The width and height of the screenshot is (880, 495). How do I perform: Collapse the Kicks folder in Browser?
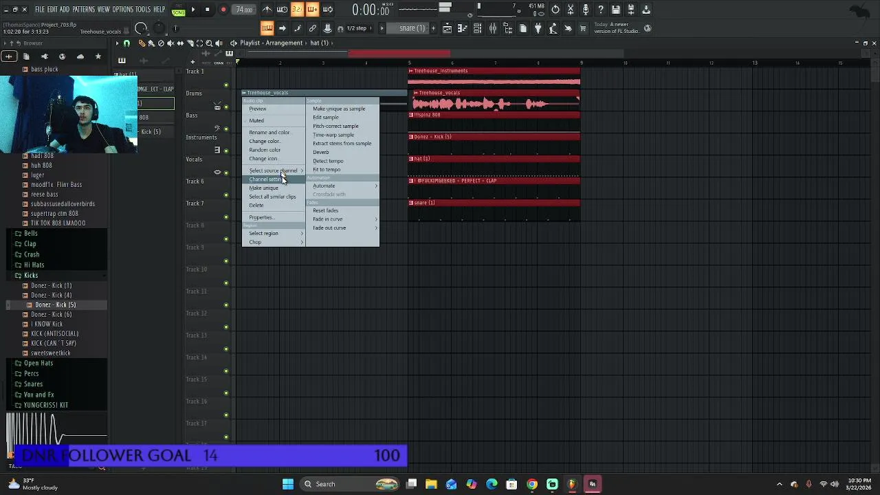31,275
